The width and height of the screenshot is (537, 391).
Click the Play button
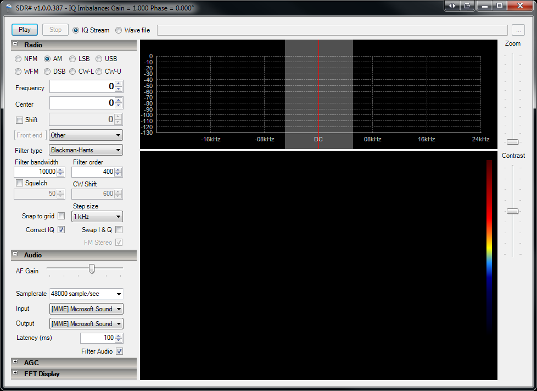[25, 30]
